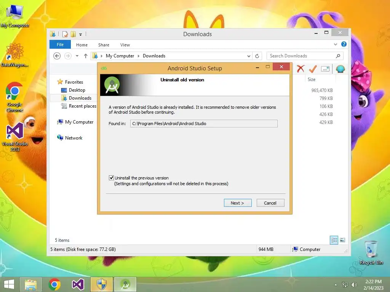The image size is (390, 292).
Task: Click quick access new folder icon
Action: click(x=73, y=34)
